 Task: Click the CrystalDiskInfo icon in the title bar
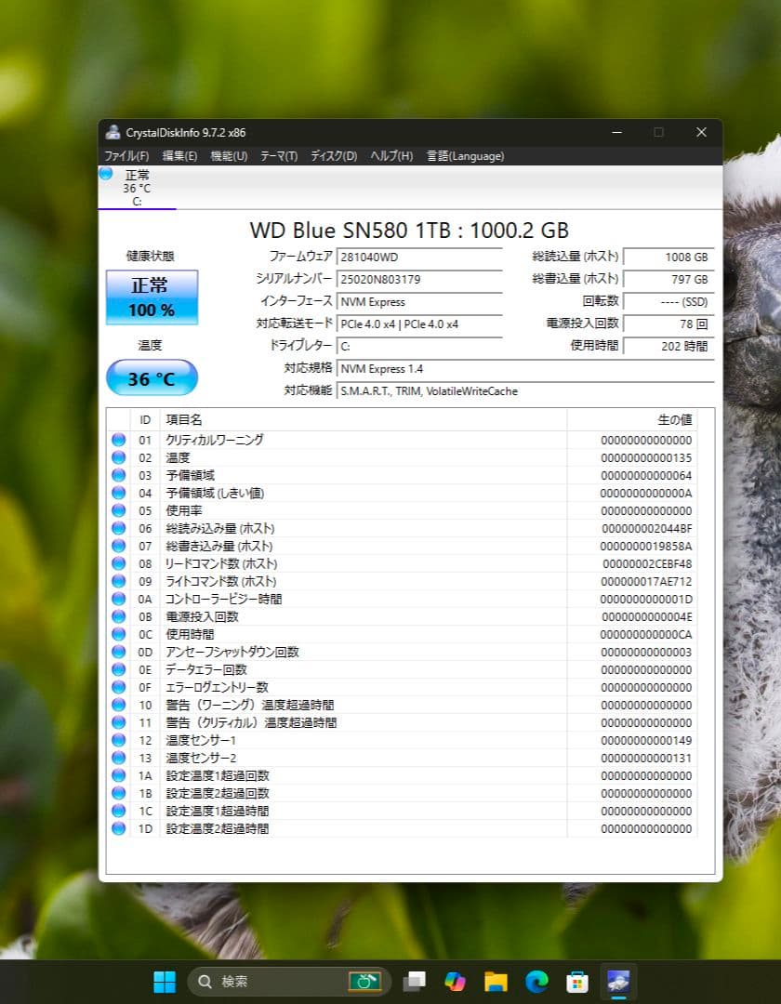pos(113,133)
